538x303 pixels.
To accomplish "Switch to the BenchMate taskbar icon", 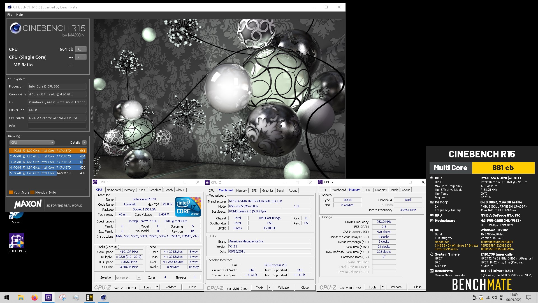I will 89,297.
